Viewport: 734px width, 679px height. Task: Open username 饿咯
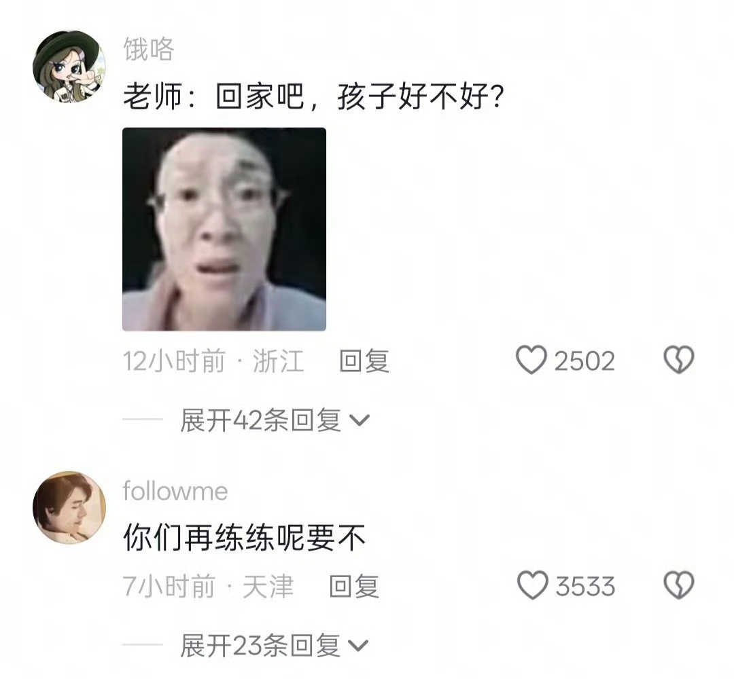pos(149,49)
